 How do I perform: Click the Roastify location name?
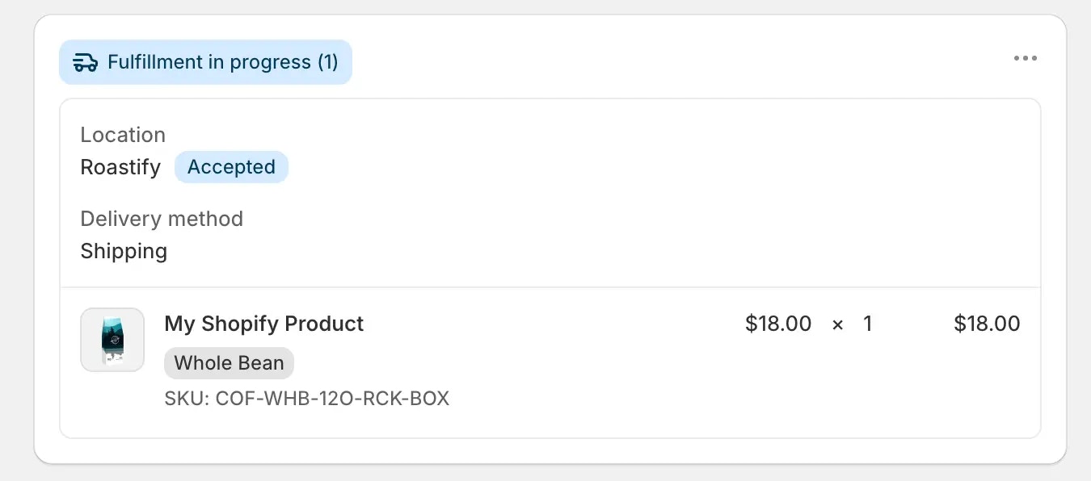[120, 167]
